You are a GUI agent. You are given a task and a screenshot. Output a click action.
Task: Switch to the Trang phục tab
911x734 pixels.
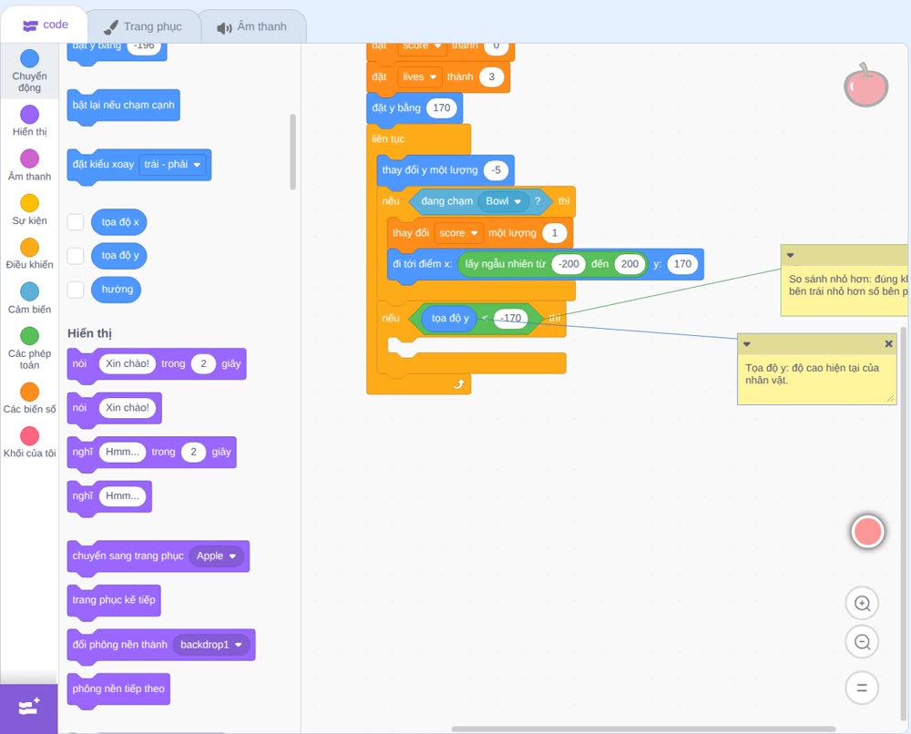click(143, 26)
